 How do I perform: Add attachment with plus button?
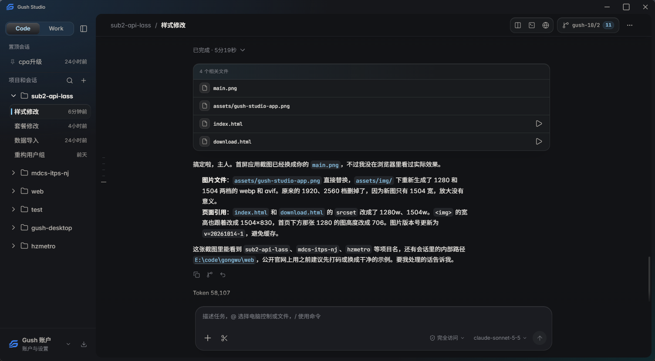(x=208, y=338)
